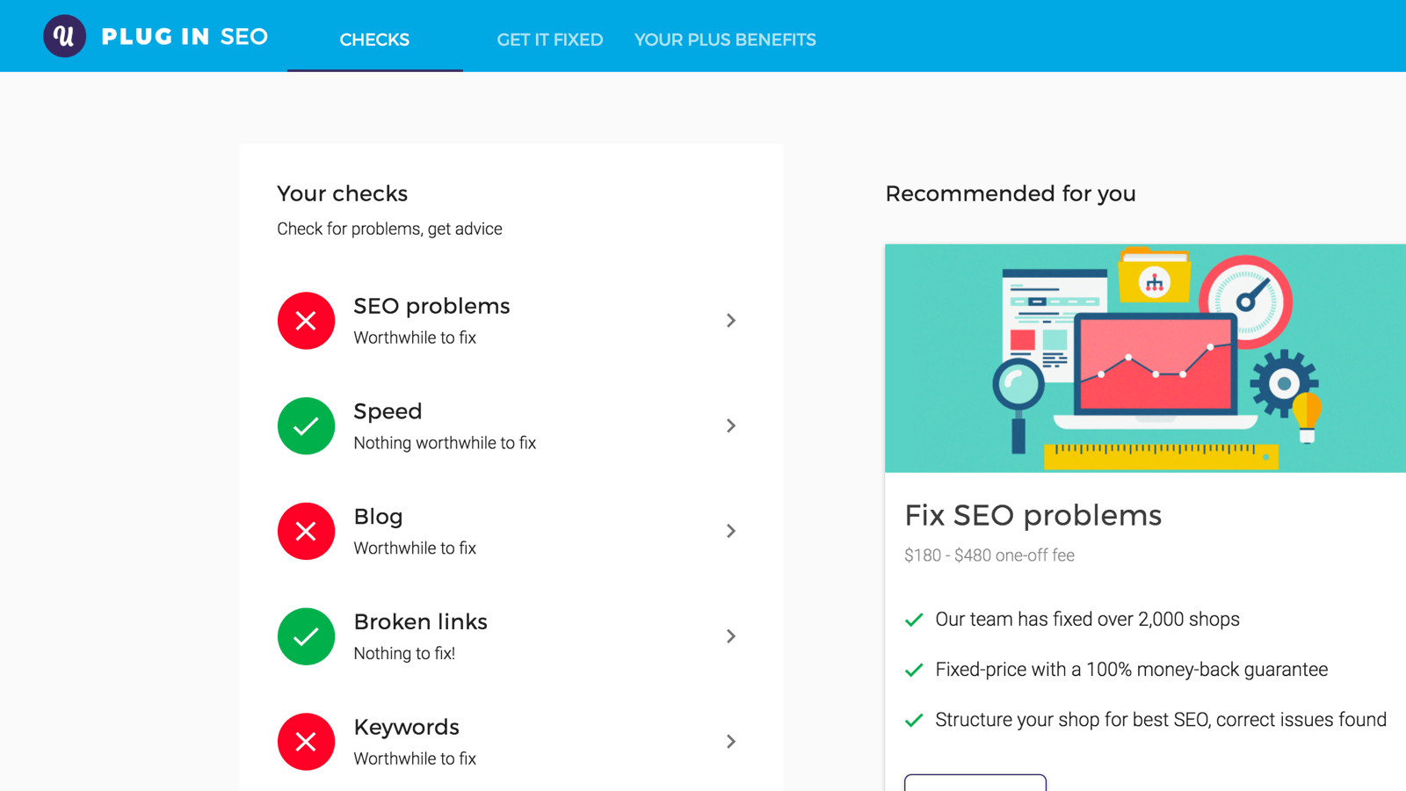Click the checkmark beside 'Structure your shop for best SEO'
This screenshot has width=1406, height=791.
[914, 719]
